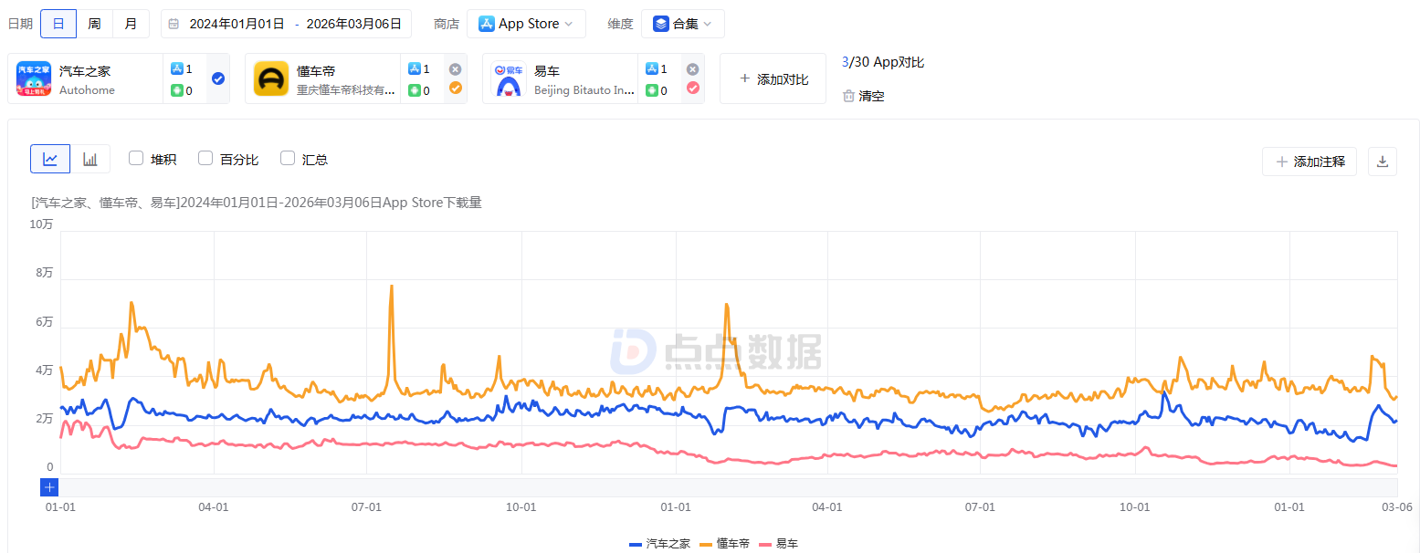Open the App Store dropdown
The image size is (1420, 553).
(x=526, y=24)
